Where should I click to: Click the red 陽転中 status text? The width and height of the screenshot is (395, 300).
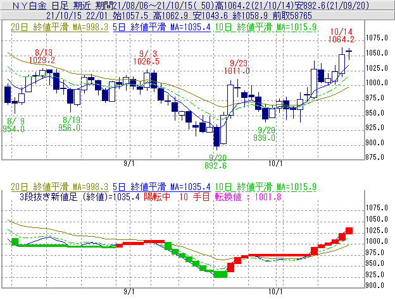tap(157, 196)
